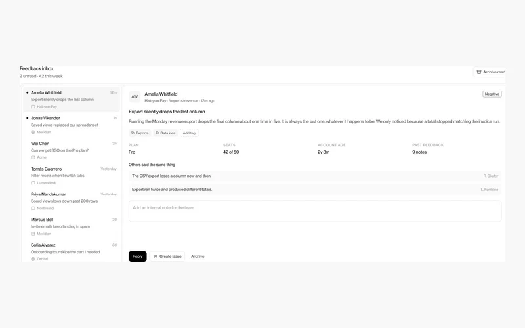Viewport: 525px width, 328px height.
Task: Click the chat icon beside Northwind
Action: (33, 209)
